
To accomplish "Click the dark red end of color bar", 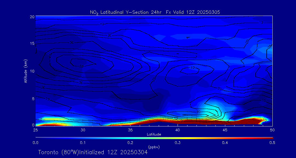I will tap(271, 138).
